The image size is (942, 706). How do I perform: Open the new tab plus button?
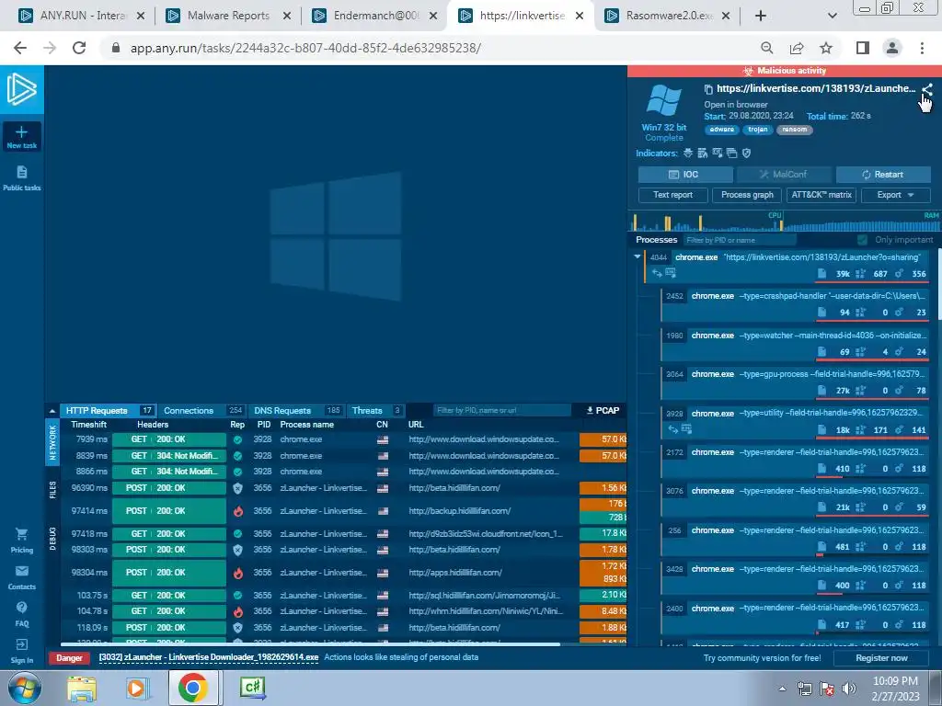coord(761,16)
